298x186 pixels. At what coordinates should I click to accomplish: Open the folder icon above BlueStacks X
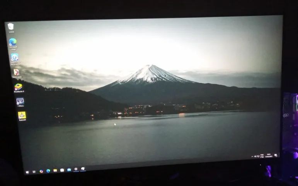click(x=17, y=74)
